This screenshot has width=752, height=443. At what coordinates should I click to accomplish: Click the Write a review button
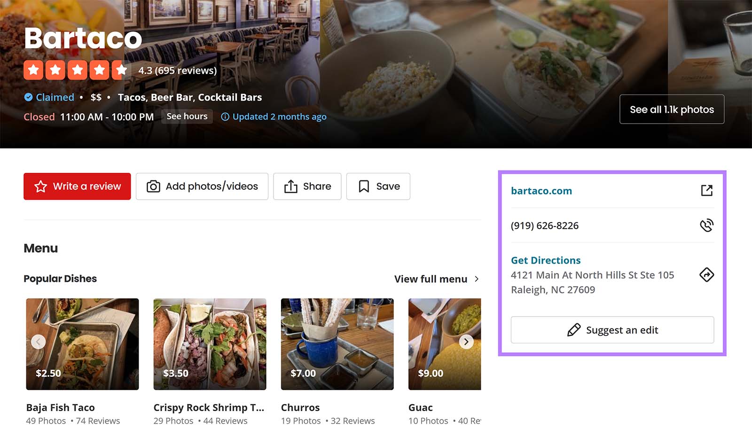click(x=77, y=186)
